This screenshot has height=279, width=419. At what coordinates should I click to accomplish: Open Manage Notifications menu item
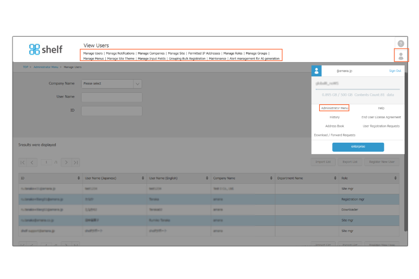pos(120,53)
